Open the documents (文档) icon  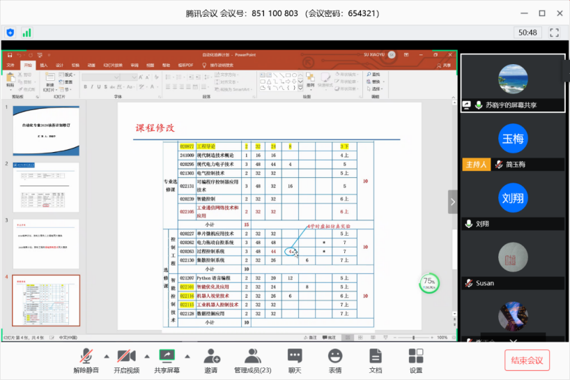coord(376,356)
